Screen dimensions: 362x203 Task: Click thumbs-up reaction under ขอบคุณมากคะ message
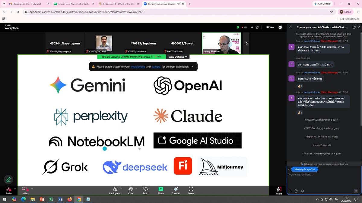[x=300, y=112]
